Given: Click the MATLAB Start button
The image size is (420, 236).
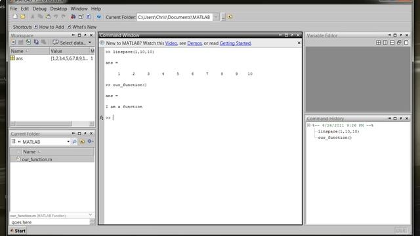Looking at the screenshot, I should click(x=18, y=231).
